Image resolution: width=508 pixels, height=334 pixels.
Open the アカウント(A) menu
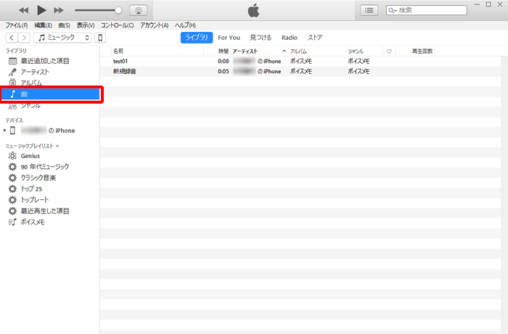(x=154, y=25)
